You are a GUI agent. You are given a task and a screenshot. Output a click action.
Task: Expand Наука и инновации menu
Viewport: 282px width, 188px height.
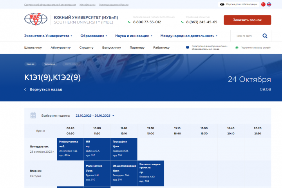click(x=134, y=36)
